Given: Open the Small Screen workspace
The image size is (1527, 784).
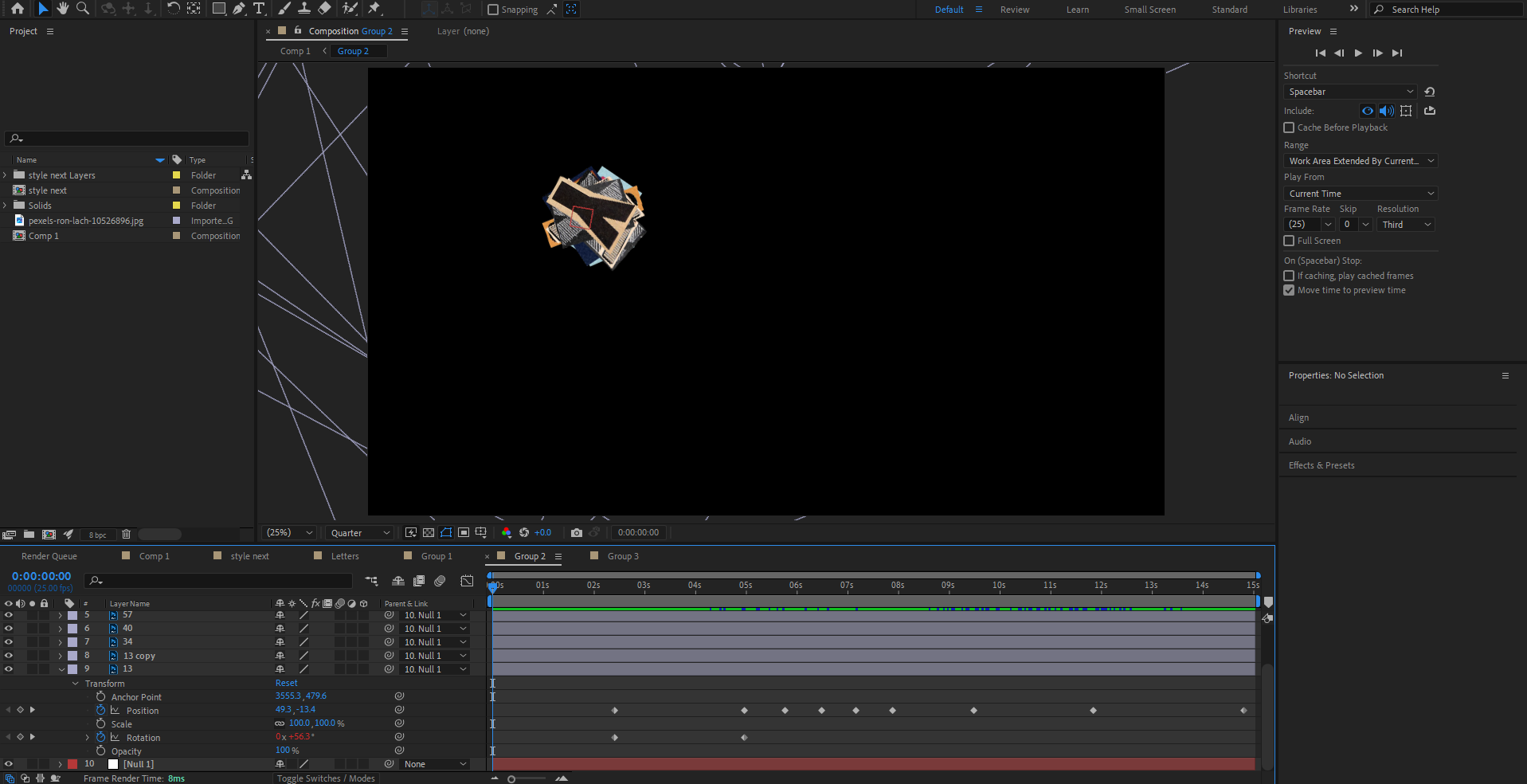Looking at the screenshot, I should point(1149,10).
